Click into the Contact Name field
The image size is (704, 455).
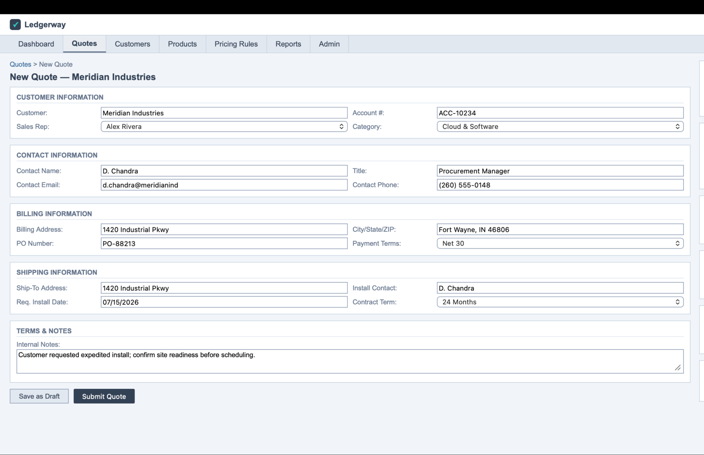click(224, 171)
